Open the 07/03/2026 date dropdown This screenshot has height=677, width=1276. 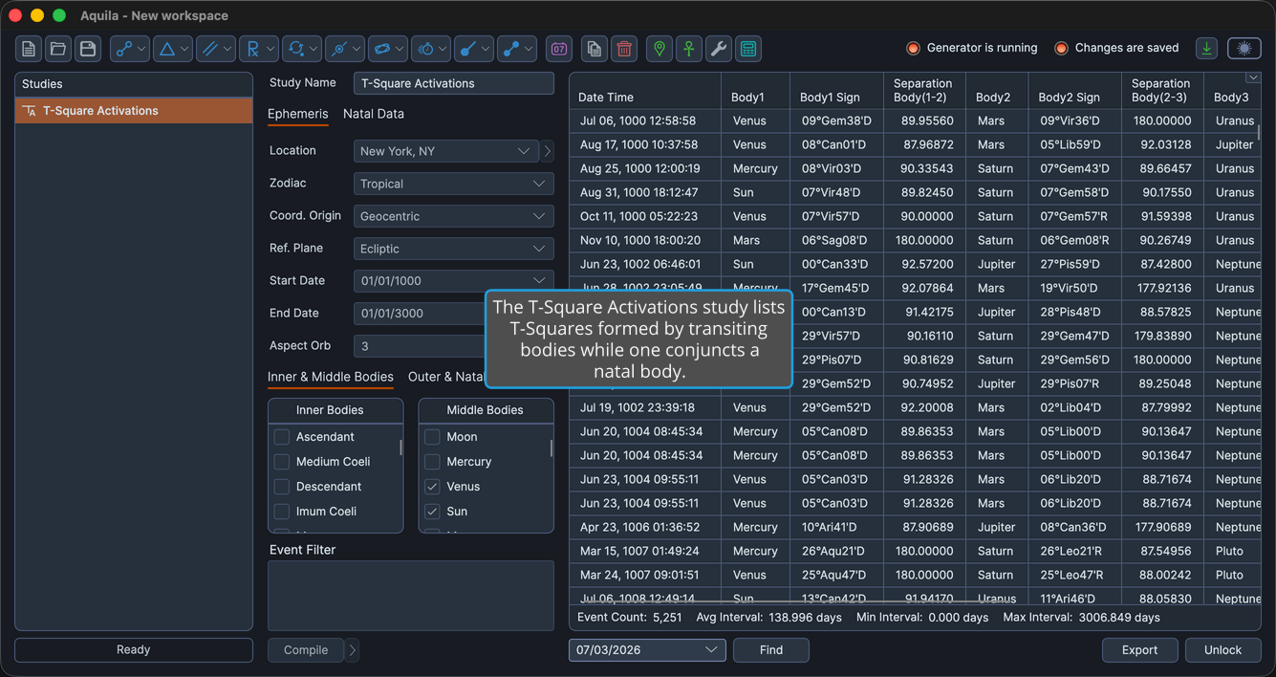647,650
